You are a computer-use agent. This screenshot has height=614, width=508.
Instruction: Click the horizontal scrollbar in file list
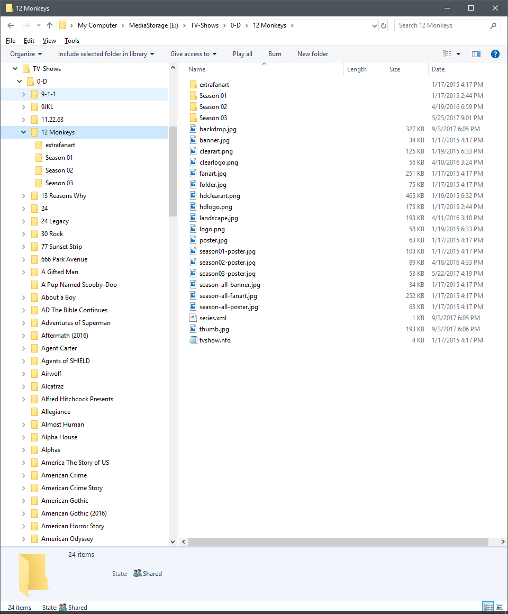pyautogui.click(x=338, y=541)
